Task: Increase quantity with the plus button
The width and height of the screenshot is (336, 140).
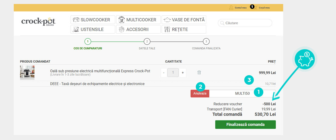Action: tap(183, 73)
